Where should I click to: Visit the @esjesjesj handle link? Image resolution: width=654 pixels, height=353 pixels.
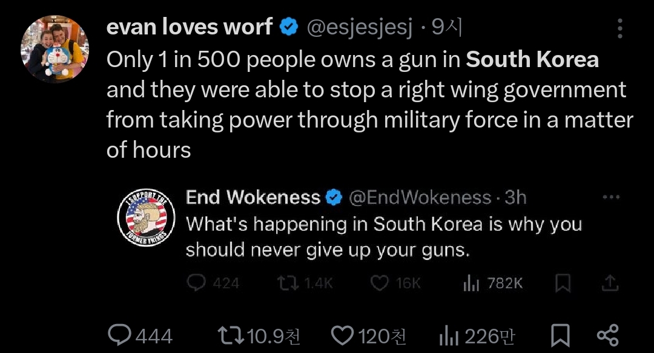click(x=360, y=27)
